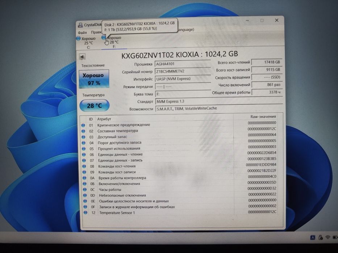Maximize the CrystalDiskInfo window
Screen dimensions: 338x253
point(262,21)
